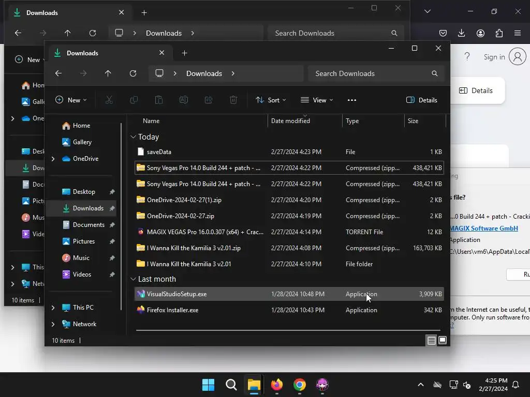Expand Network in front navigation pane
The width and height of the screenshot is (530, 397).
click(53, 324)
